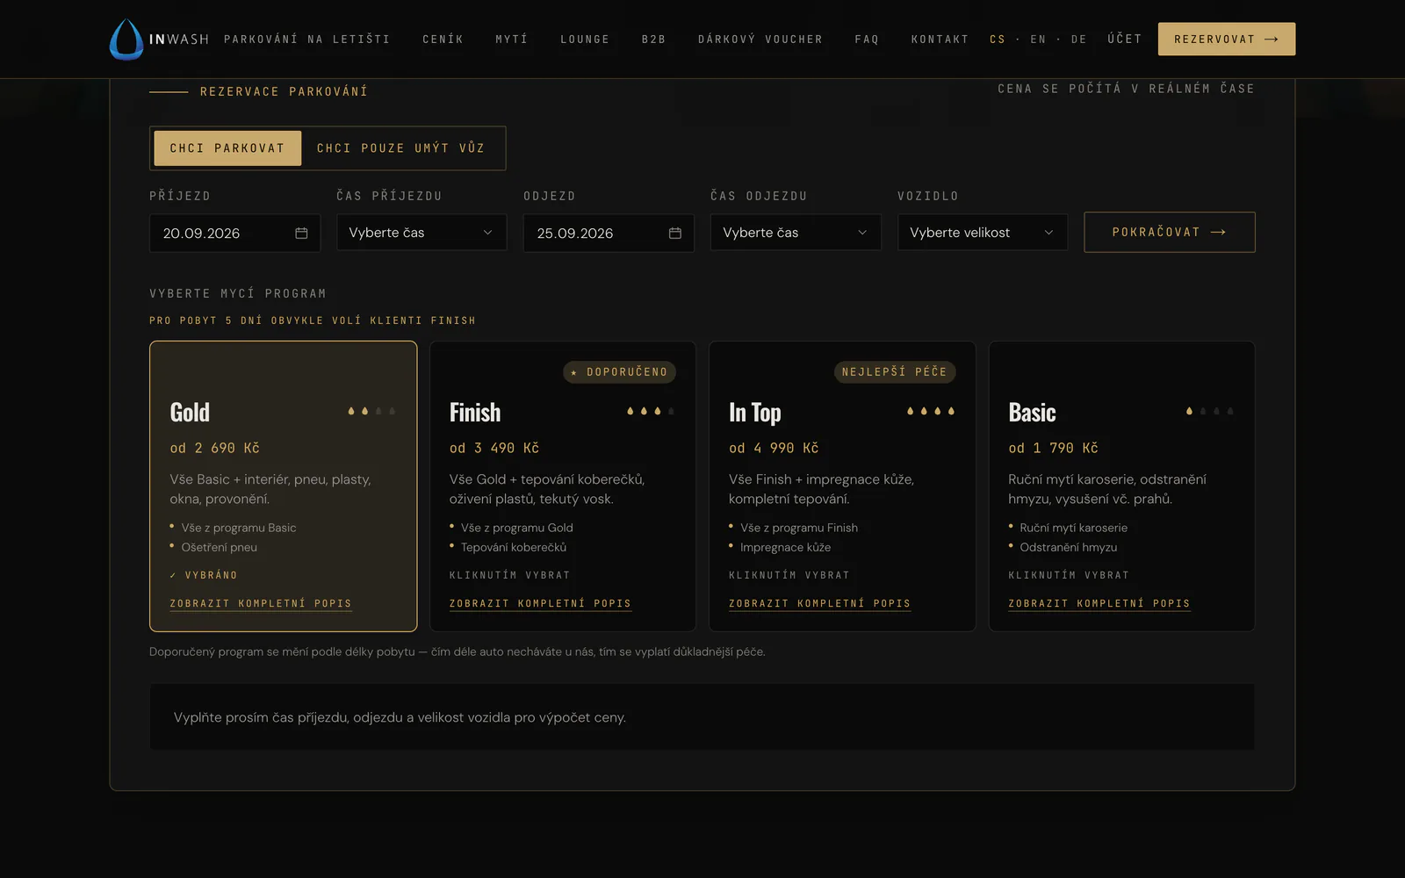
Task: Show complete description of Basic program
Action: pyautogui.click(x=1099, y=604)
